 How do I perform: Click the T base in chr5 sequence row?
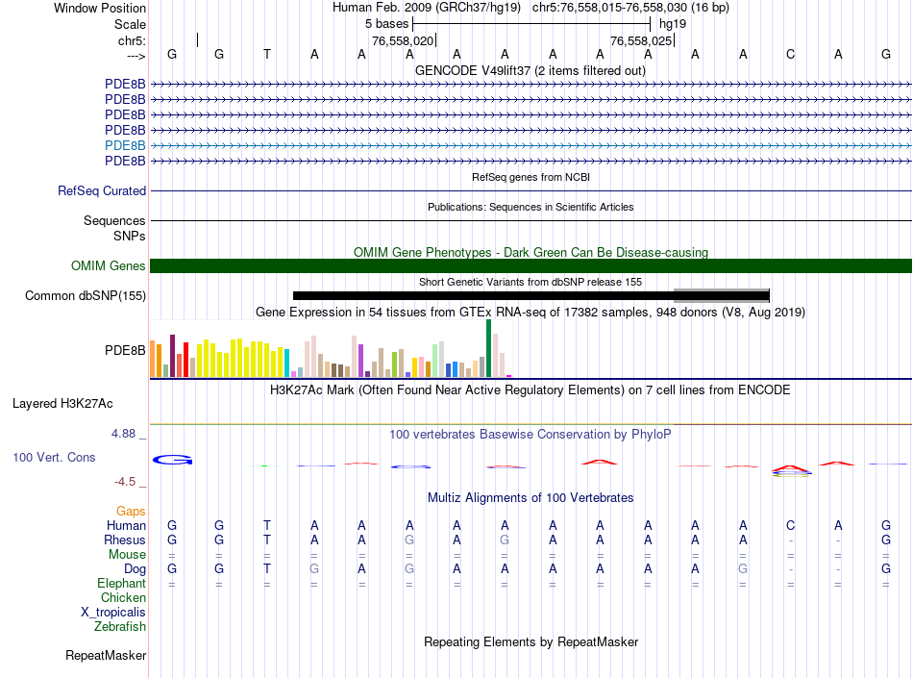266,55
